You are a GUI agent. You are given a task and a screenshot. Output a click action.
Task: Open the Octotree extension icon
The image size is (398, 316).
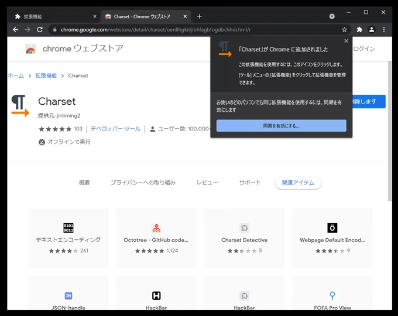(x=156, y=228)
